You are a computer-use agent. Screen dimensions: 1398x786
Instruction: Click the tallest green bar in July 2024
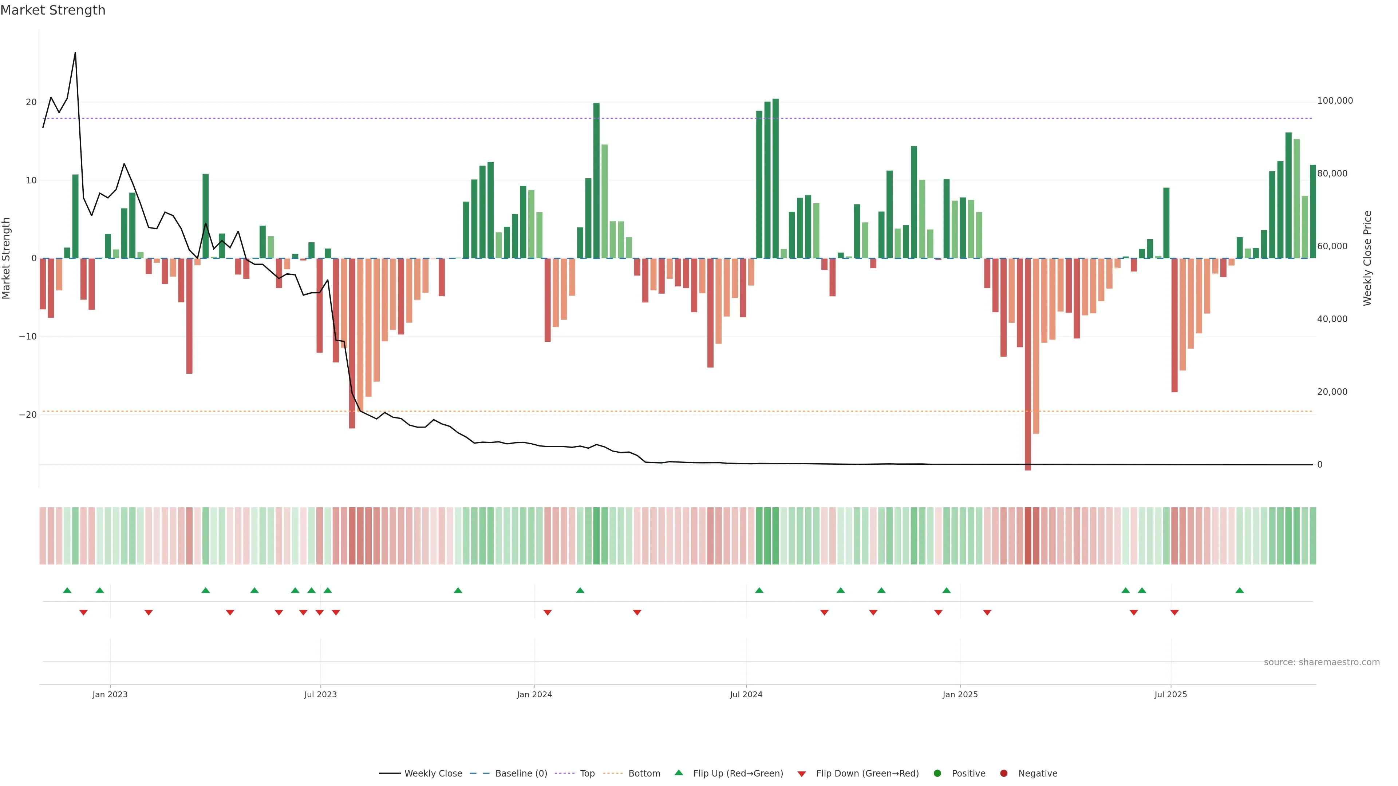point(775,179)
